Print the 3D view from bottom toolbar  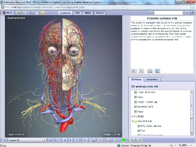pos(109,140)
